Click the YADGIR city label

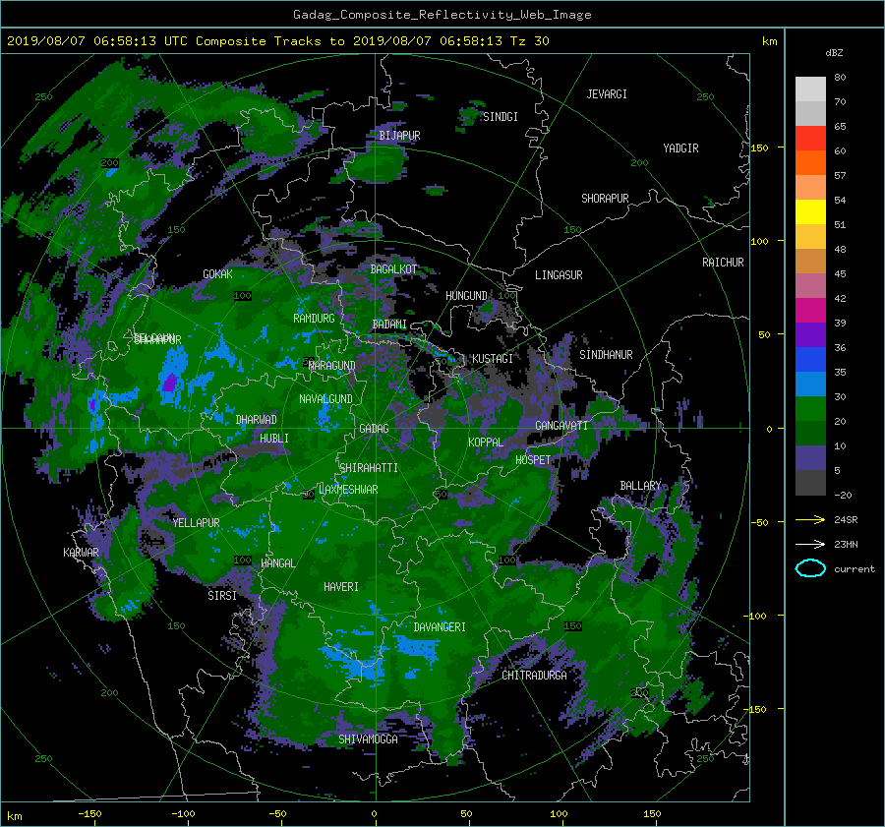680,148
